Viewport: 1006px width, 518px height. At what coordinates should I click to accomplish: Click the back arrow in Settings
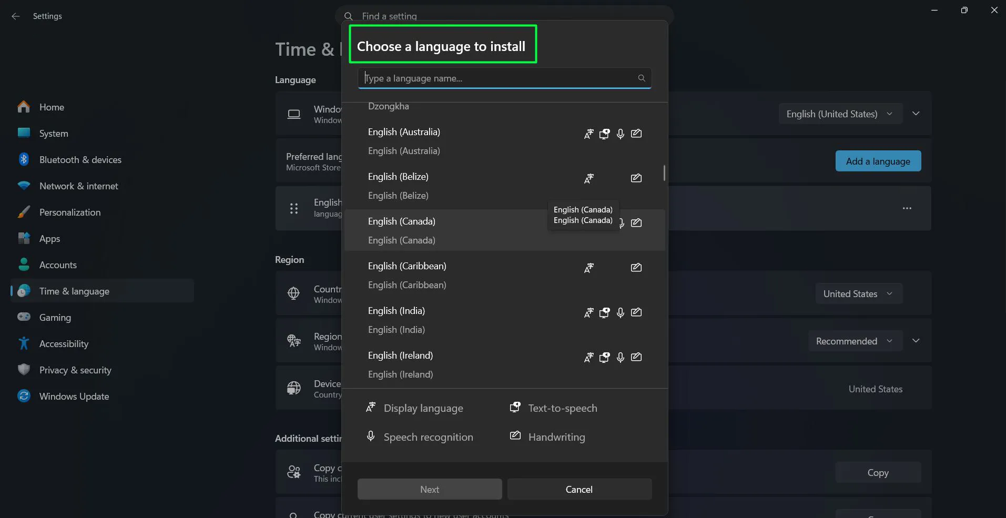coord(15,16)
